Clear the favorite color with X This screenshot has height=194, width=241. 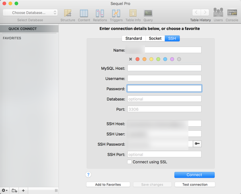pos(131,59)
